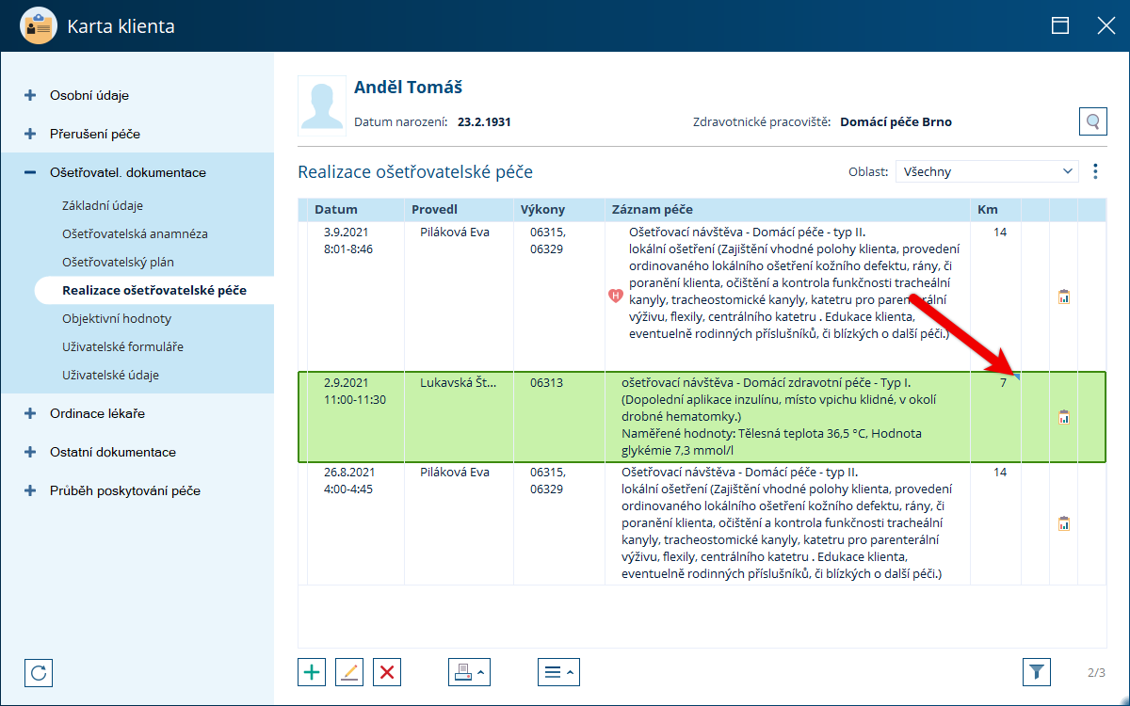The height and width of the screenshot is (706, 1130).
Task: Click the filter funnel icon
Action: (x=1037, y=672)
